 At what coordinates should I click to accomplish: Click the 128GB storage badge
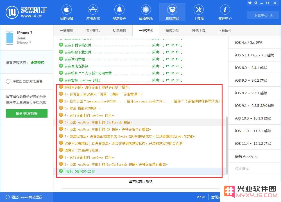(22, 38)
